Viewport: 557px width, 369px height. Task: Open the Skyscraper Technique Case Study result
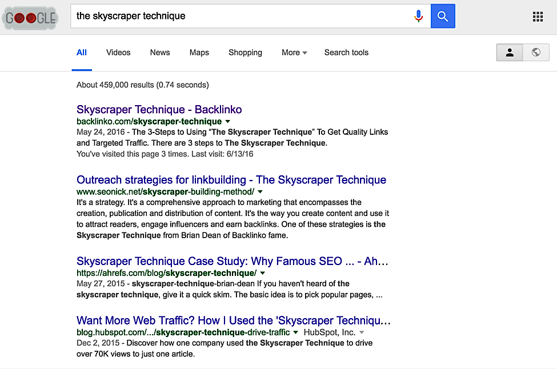pyautogui.click(x=233, y=261)
